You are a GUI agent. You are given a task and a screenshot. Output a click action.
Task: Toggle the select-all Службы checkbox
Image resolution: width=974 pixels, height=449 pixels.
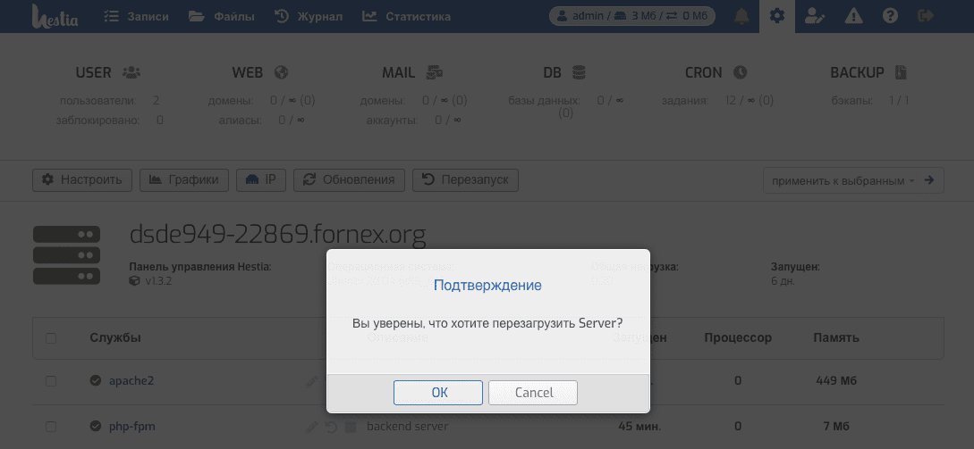(51, 338)
